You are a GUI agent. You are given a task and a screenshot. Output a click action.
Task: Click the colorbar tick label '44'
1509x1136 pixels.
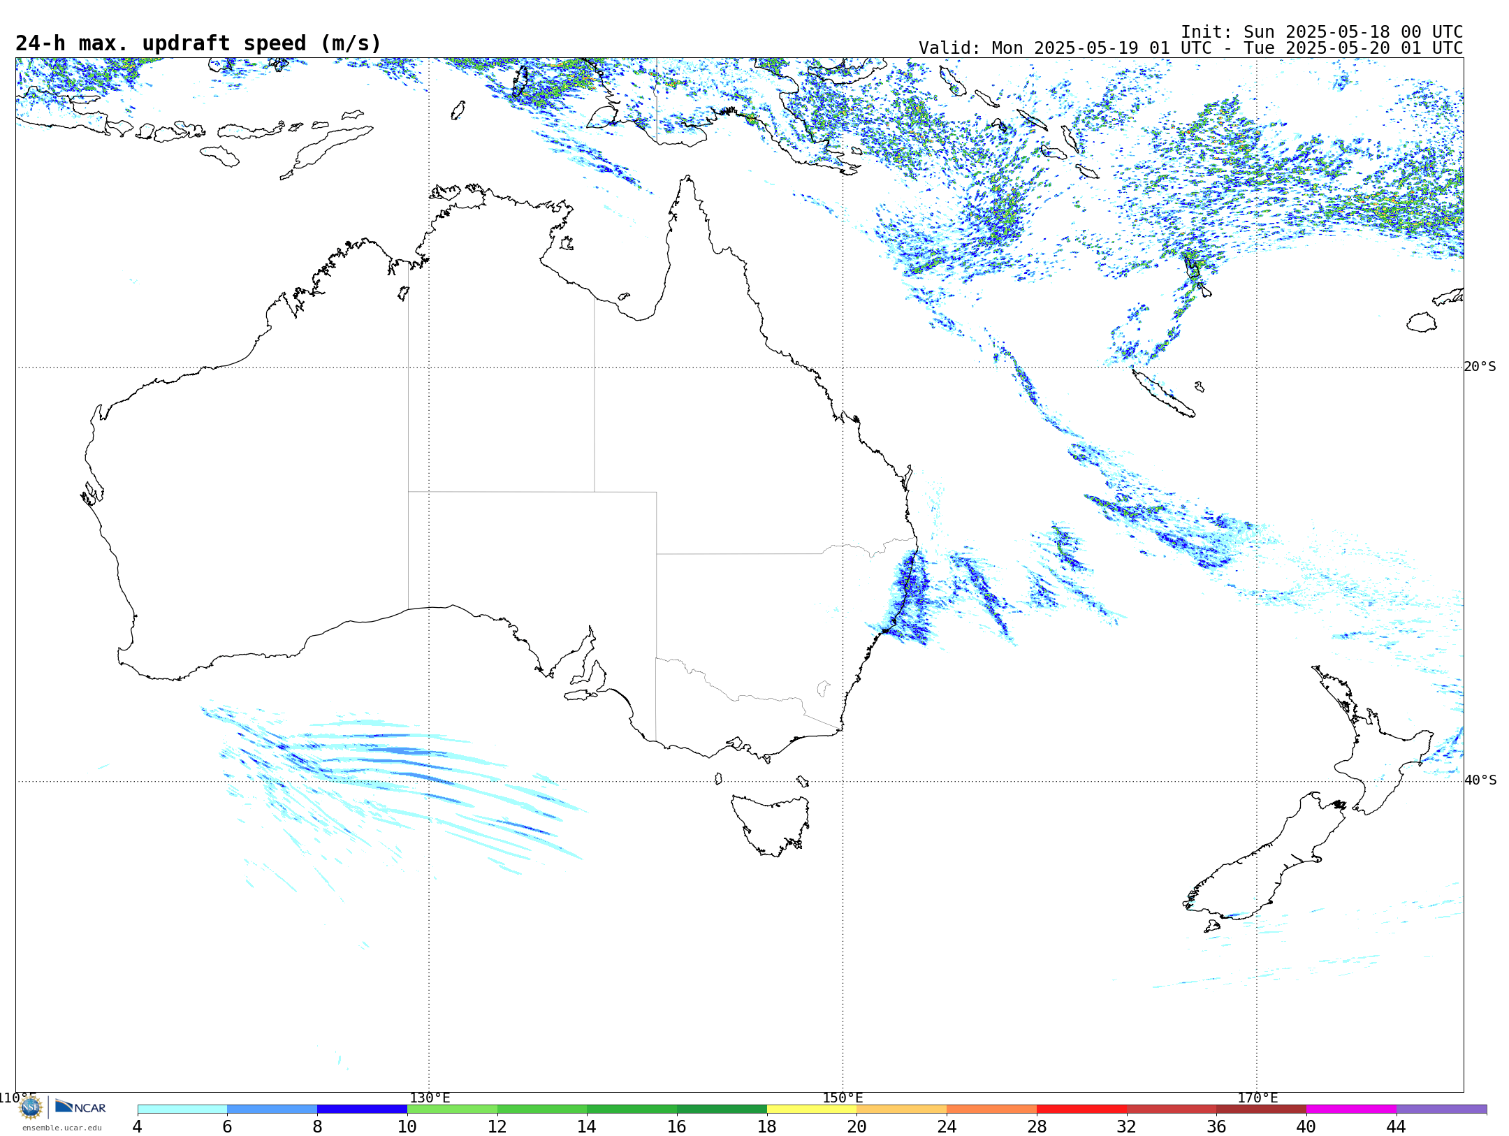(1397, 1127)
